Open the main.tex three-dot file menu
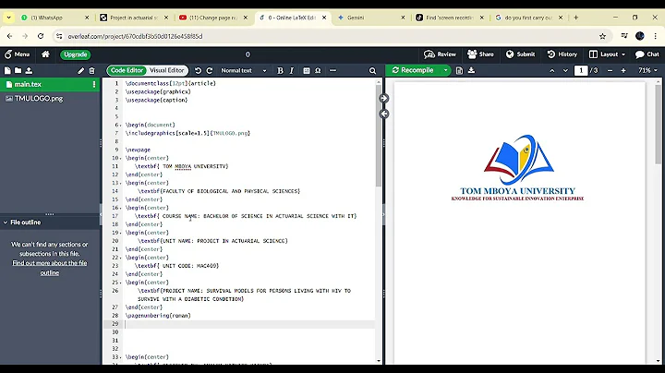The width and height of the screenshot is (665, 373). point(94,84)
